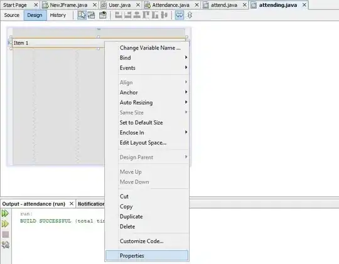The height and width of the screenshot is (264, 339).
Task: Click the Align Right in Column icon
Action: pyautogui.click(x=127, y=15)
